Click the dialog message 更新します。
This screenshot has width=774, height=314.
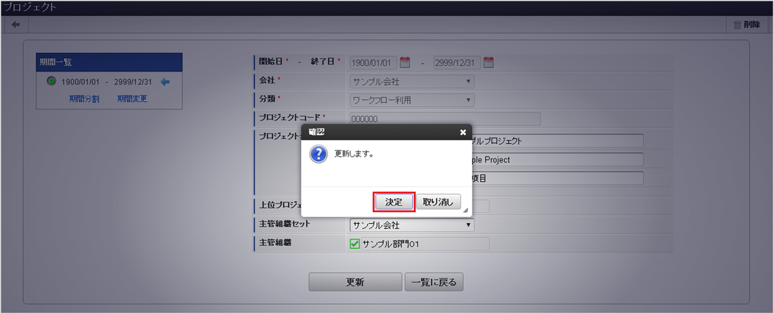[x=355, y=154]
